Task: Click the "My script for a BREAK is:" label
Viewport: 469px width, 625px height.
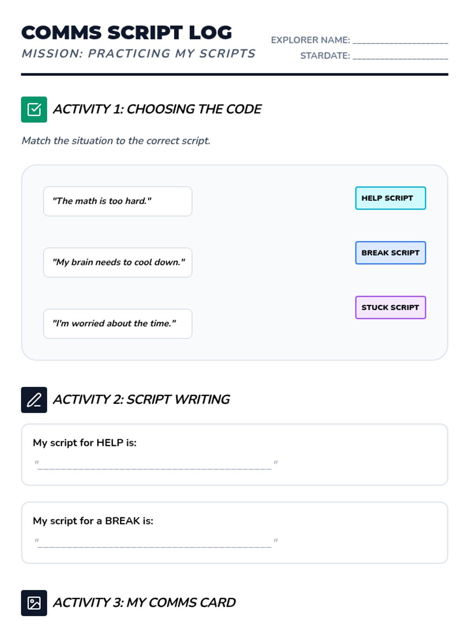Action: coord(93,521)
